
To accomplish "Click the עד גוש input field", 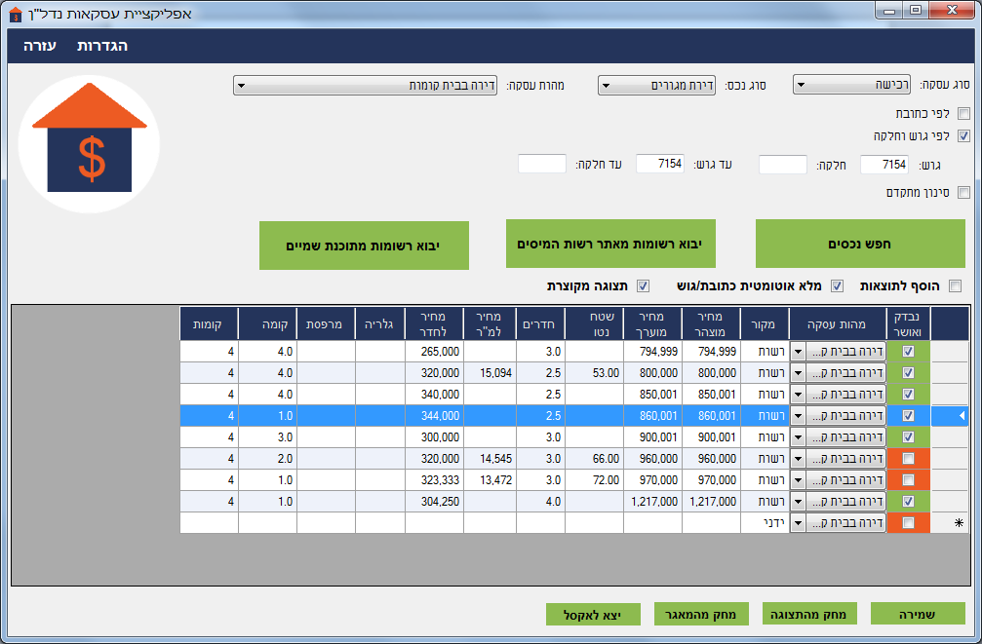I will [x=660, y=164].
